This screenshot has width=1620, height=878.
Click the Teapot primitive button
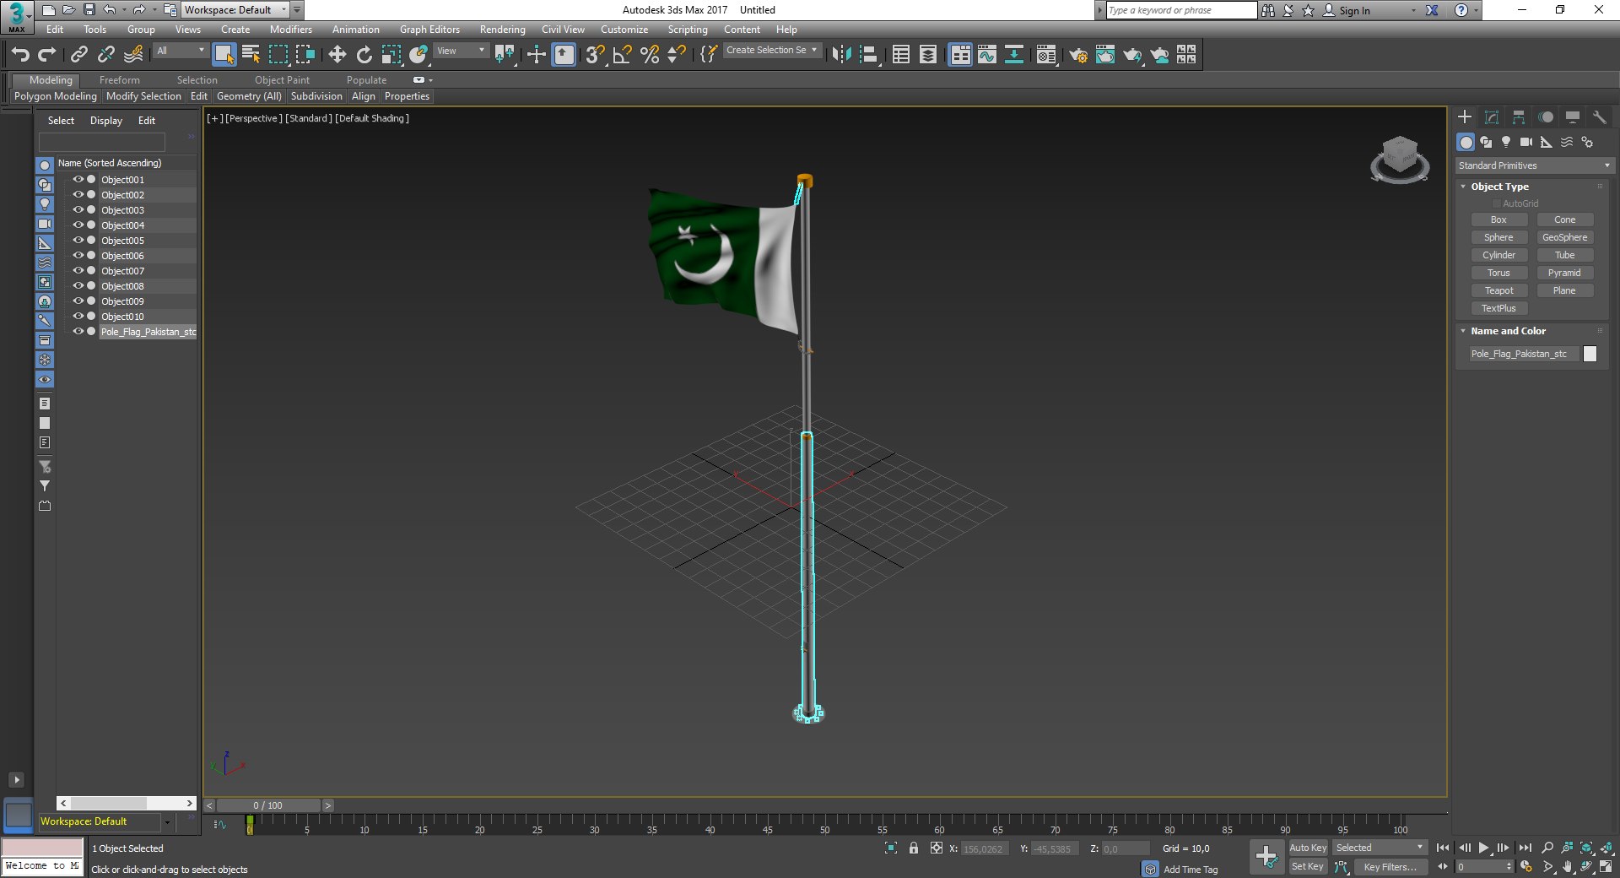click(1498, 290)
